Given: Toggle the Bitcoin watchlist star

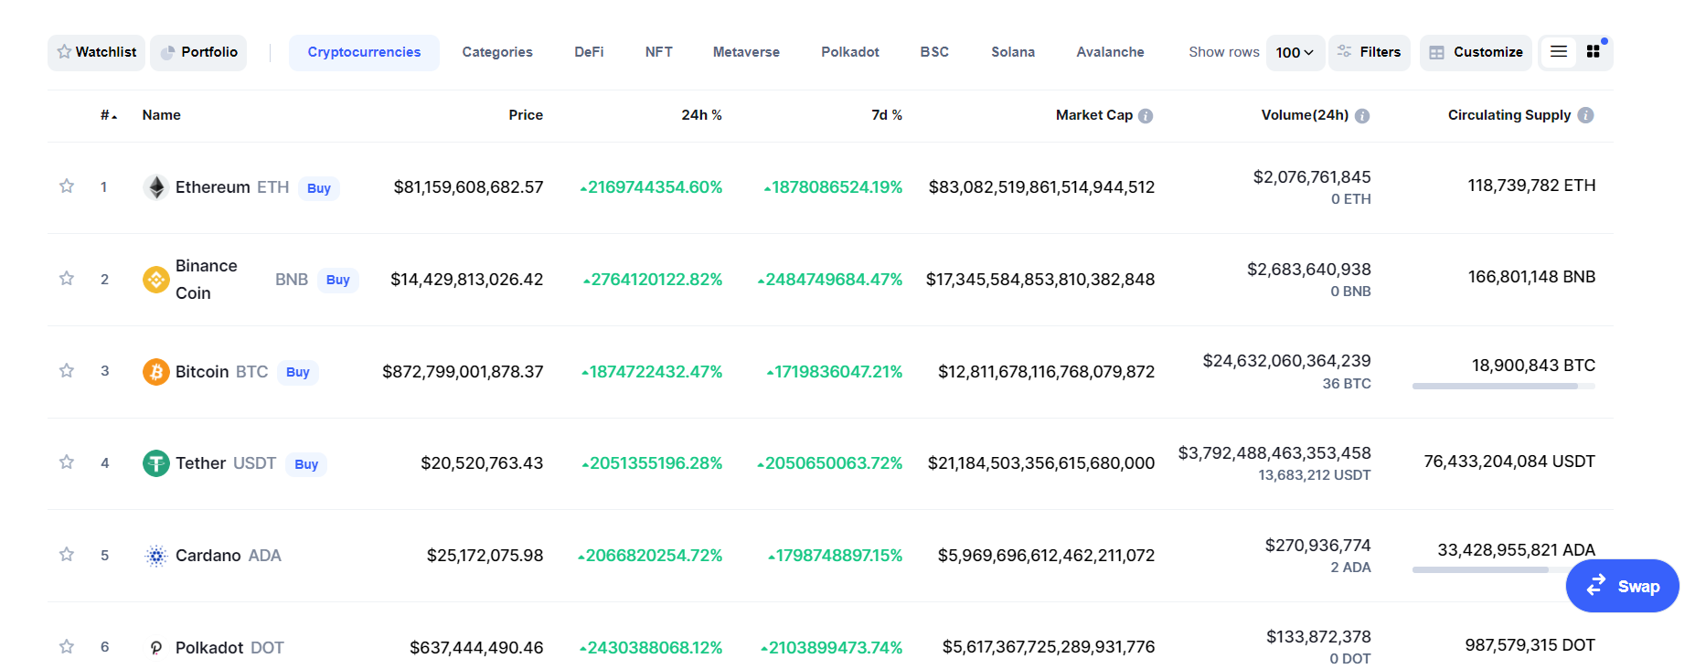Looking at the screenshot, I should 67,370.
